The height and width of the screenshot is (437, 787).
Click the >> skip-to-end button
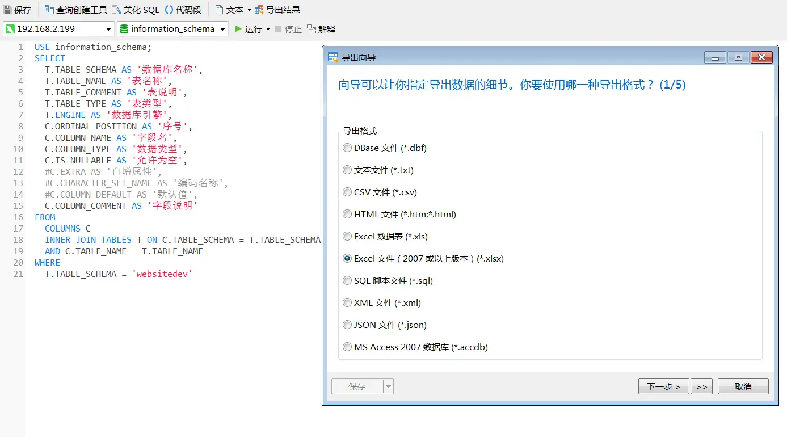pyautogui.click(x=701, y=386)
